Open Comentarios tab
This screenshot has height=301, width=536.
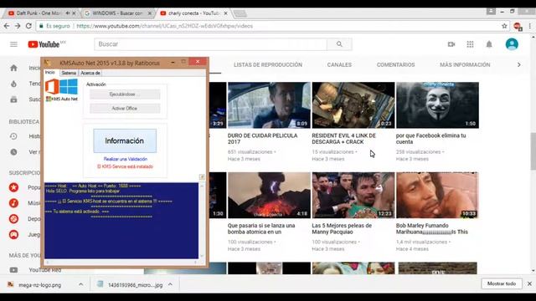pyautogui.click(x=395, y=64)
